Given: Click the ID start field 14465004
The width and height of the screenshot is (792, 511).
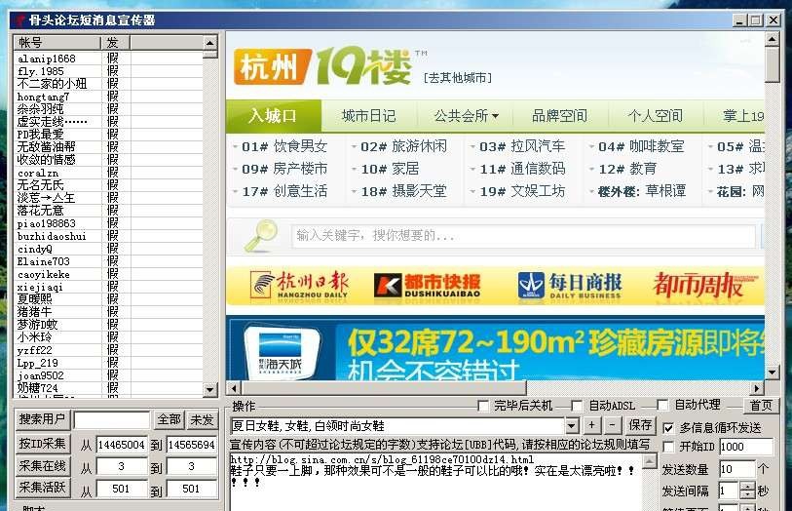Looking at the screenshot, I should [121, 445].
